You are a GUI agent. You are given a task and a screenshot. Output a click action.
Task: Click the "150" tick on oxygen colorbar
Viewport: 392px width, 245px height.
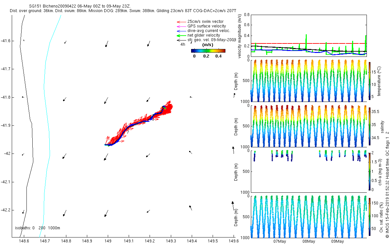[x=376, y=203]
